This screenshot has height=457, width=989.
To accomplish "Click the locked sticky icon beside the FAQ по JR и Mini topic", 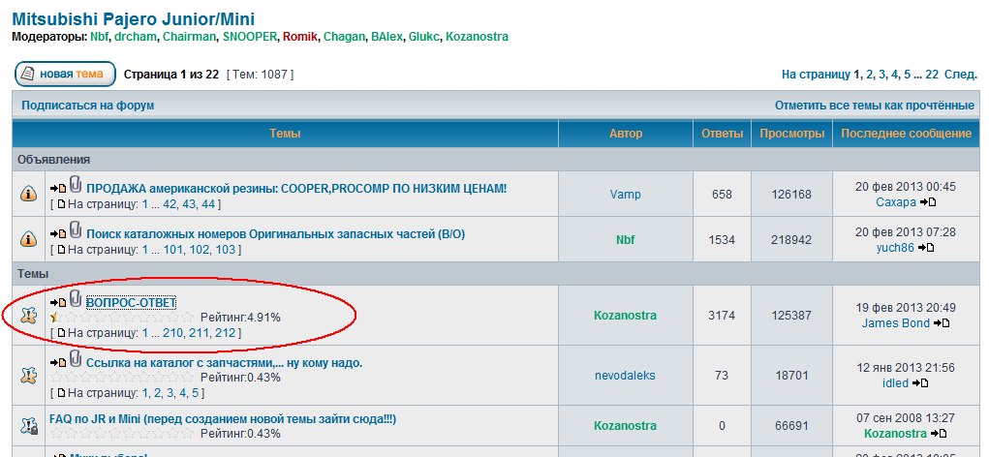I will click(28, 426).
